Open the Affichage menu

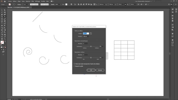pyautogui.click(x=37, y=1)
